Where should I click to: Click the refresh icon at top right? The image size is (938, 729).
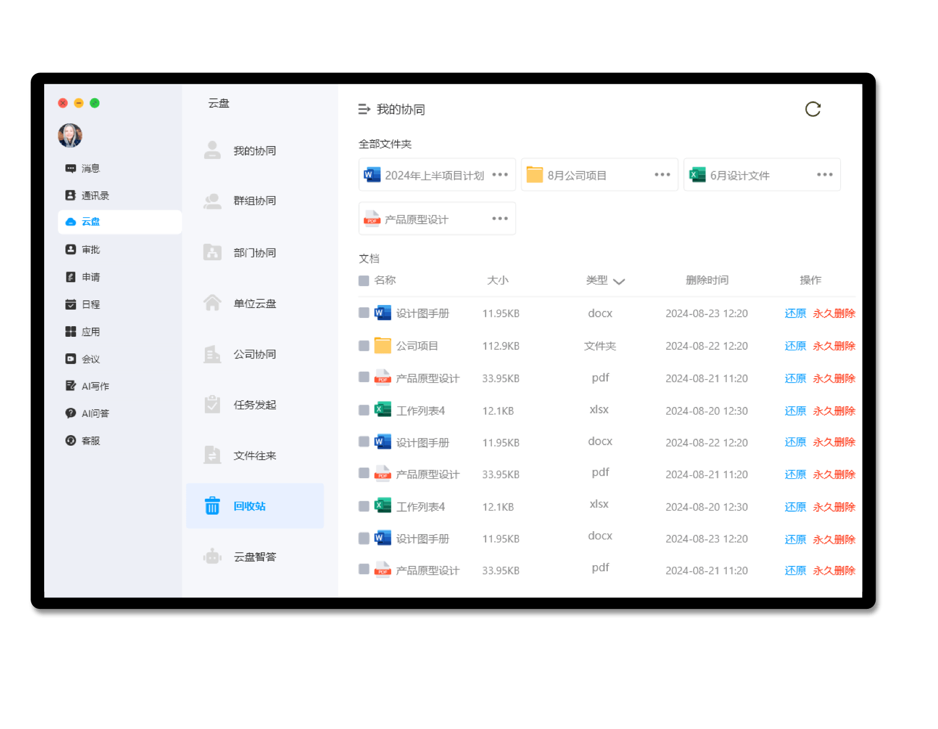(813, 109)
